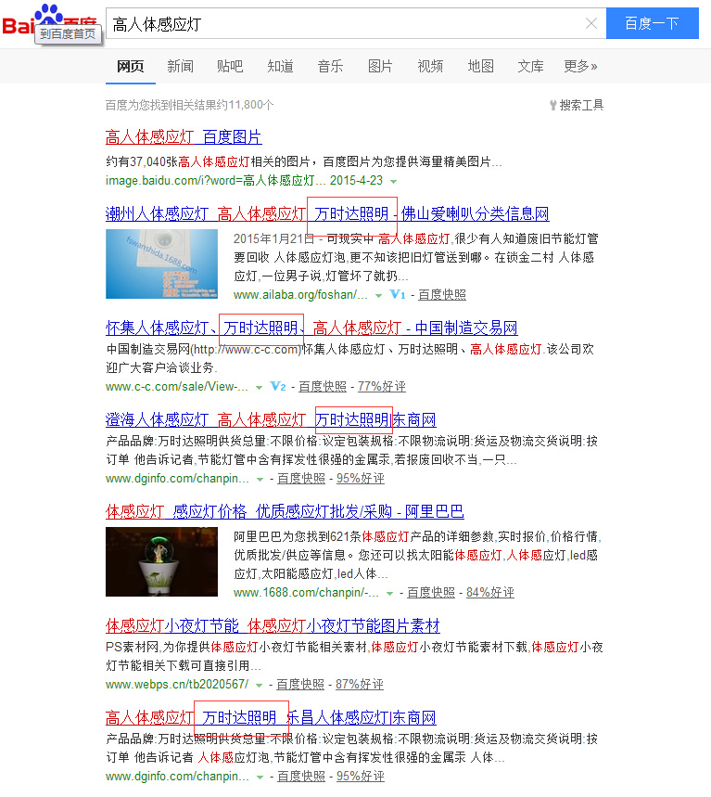
Task: Open 百度快照 for the 乐昌 dginfo.com result
Action: (x=300, y=777)
